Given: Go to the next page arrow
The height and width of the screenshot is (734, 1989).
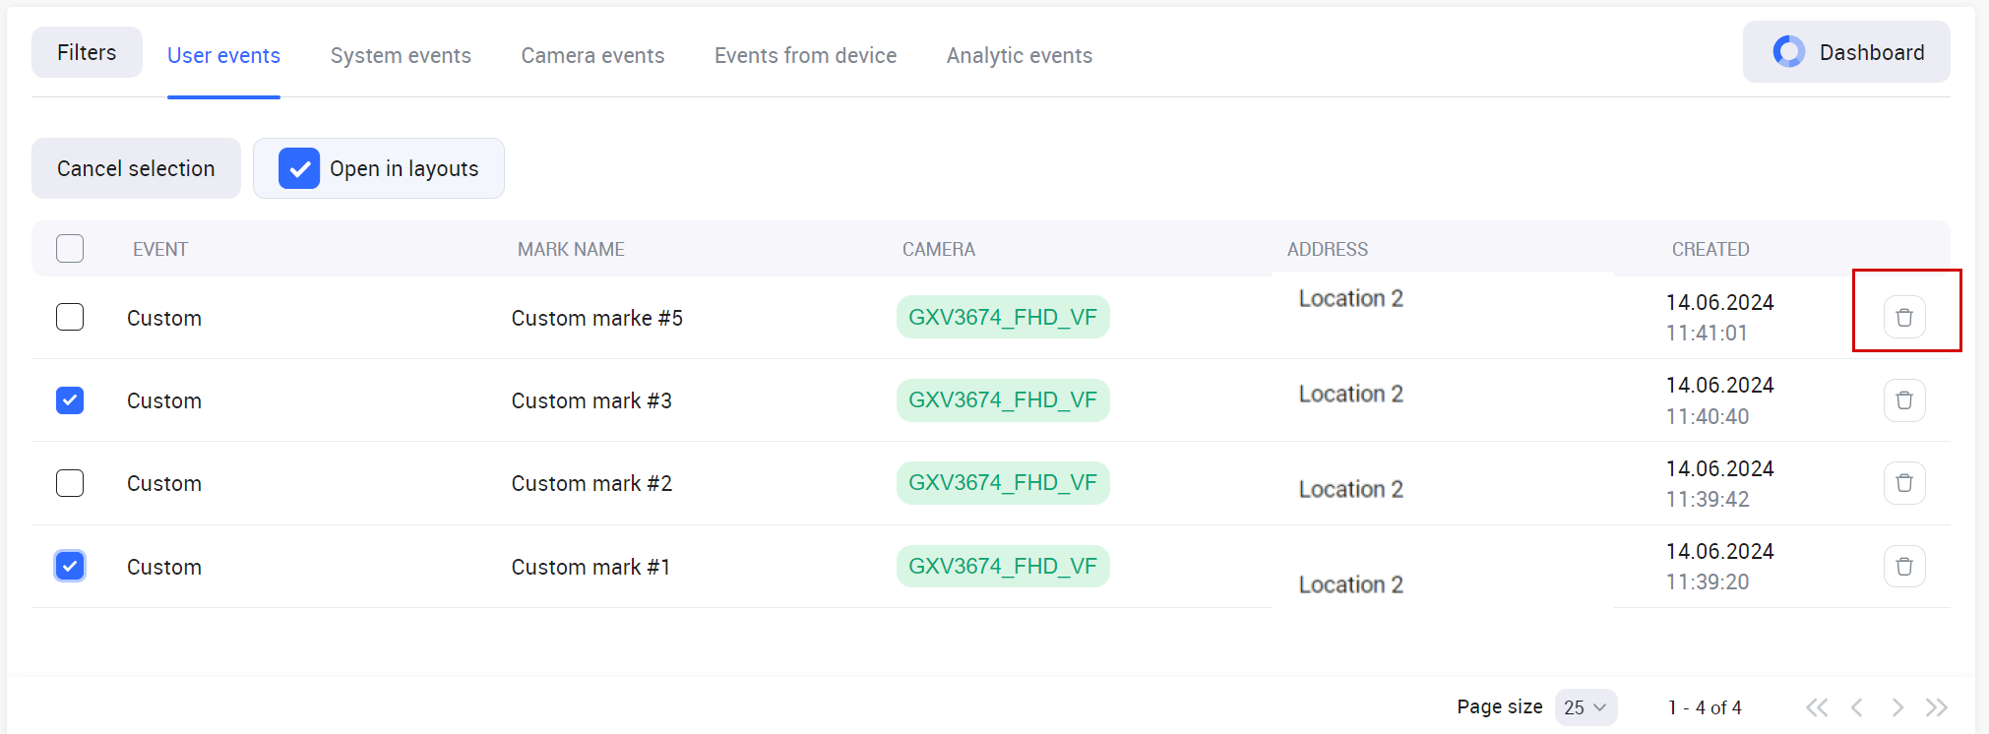Looking at the screenshot, I should tap(1896, 707).
